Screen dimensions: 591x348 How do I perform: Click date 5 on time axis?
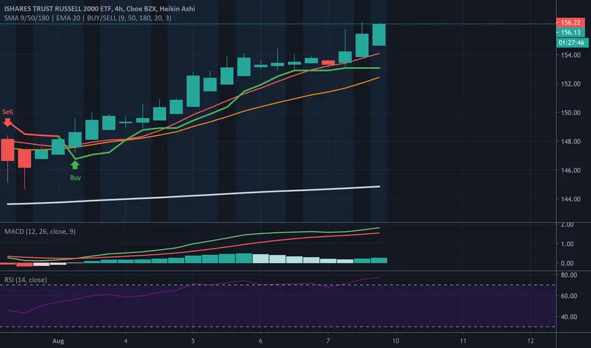[x=193, y=341]
